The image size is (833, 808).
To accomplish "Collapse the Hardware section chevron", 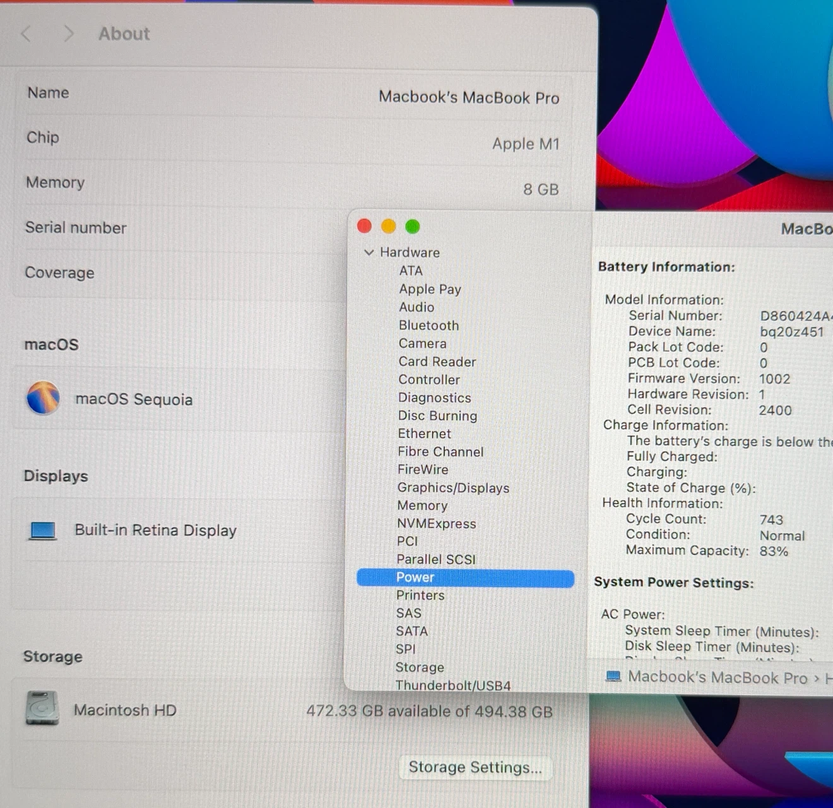I will [369, 252].
